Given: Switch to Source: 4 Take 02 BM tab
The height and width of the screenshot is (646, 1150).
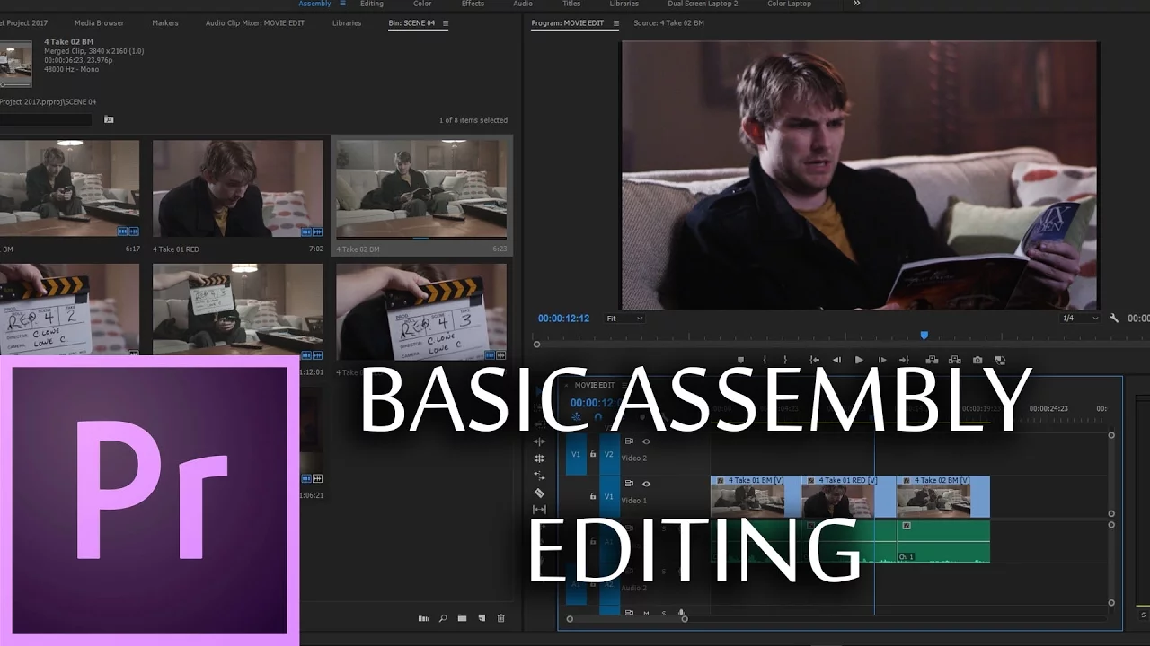Looking at the screenshot, I should click(668, 23).
